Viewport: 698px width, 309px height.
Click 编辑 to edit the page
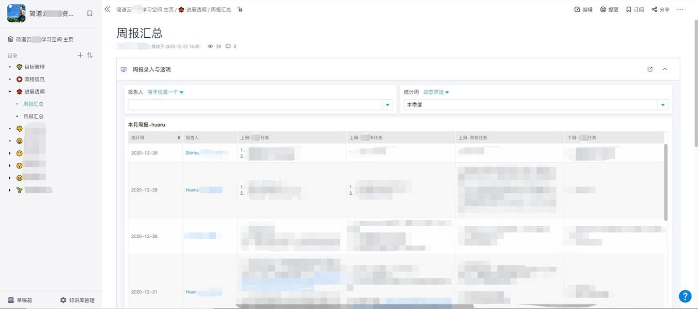(x=584, y=9)
